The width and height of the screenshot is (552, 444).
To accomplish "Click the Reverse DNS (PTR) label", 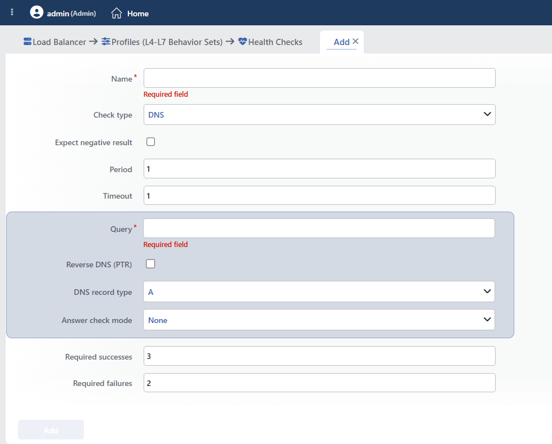I will (99, 264).
